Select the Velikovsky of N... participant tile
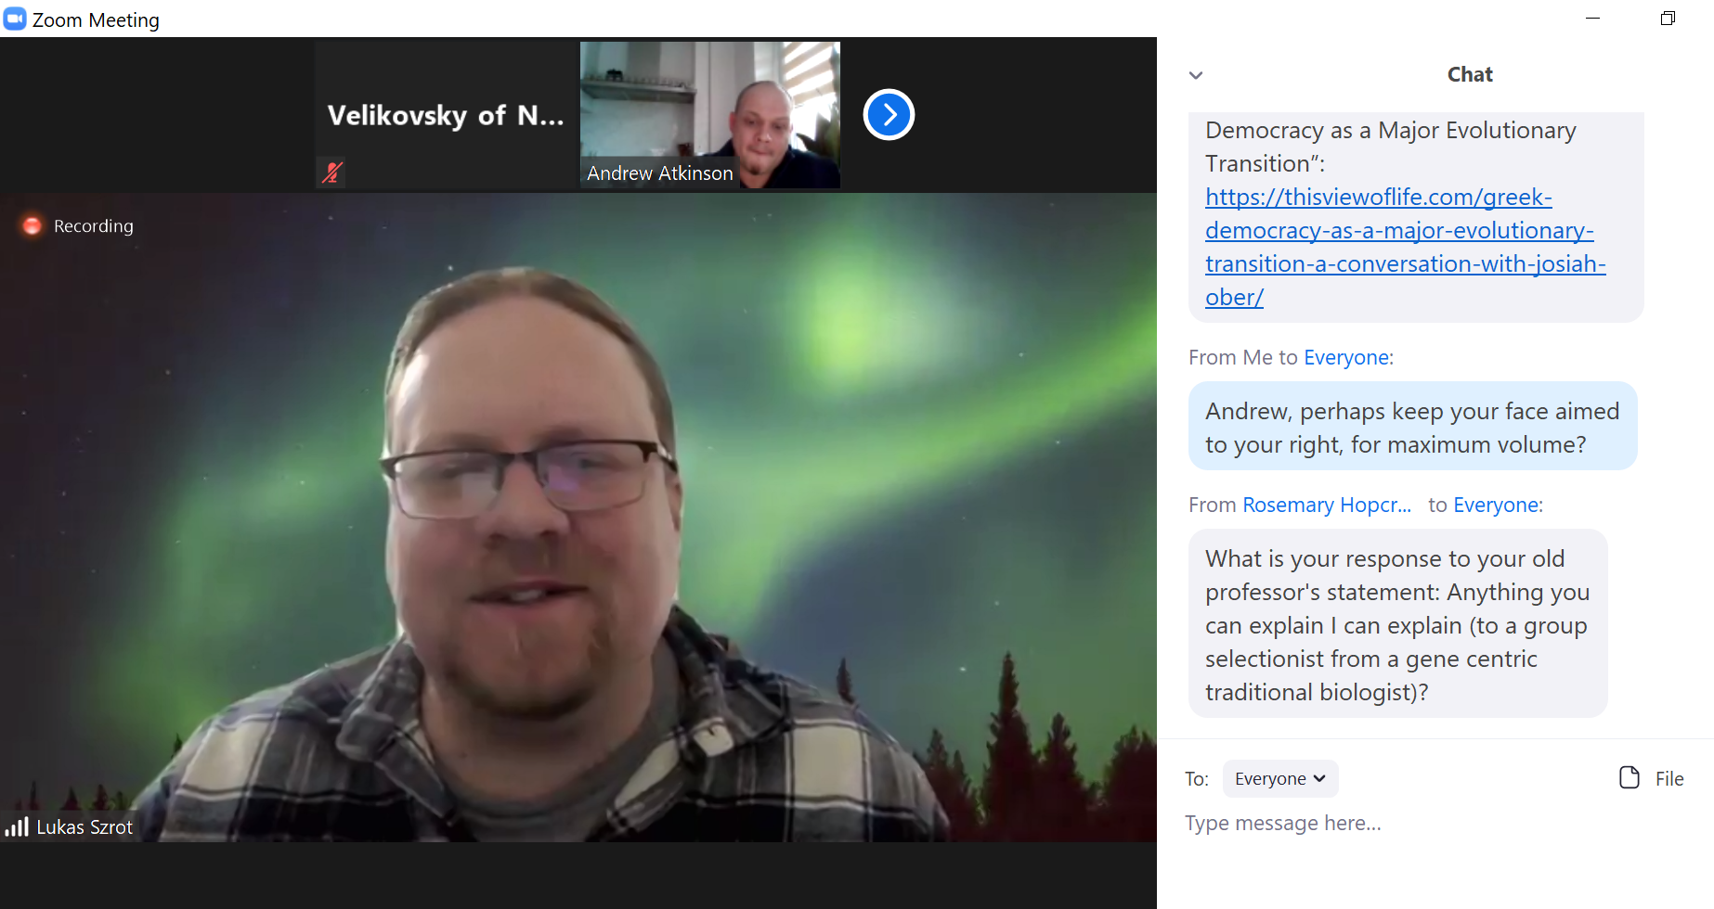 tap(447, 115)
